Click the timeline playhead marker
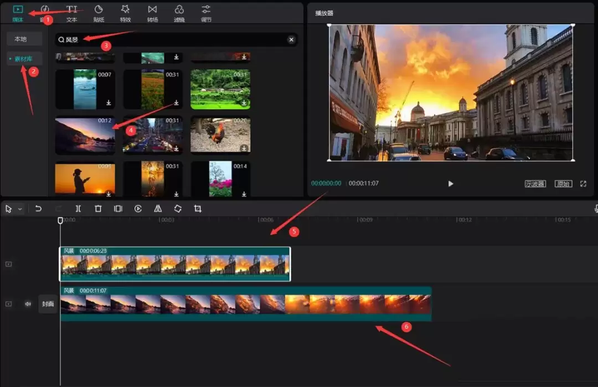This screenshot has height=387, width=598. 60,220
